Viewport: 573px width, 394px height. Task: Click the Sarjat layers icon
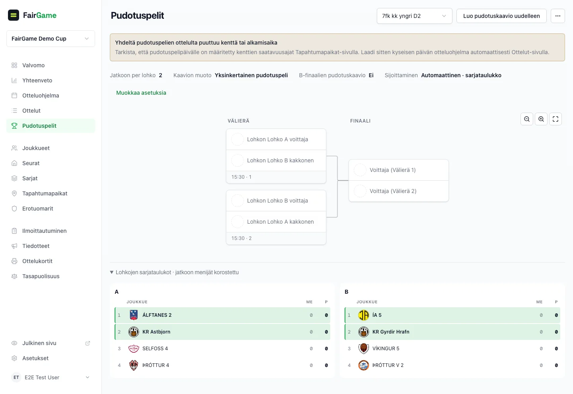pos(14,178)
